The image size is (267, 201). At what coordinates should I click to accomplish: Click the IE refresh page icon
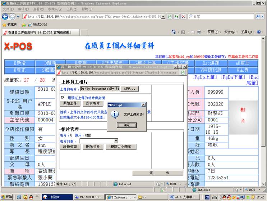176,17
